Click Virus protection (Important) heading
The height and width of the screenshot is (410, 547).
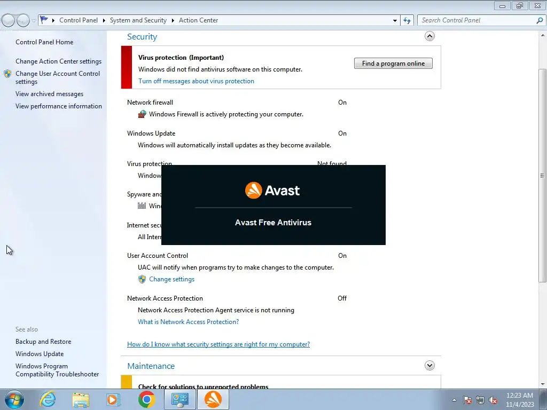click(181, 58)
